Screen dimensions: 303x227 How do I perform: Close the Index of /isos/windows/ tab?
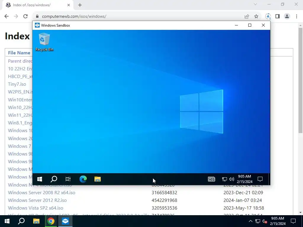point(69,5)
